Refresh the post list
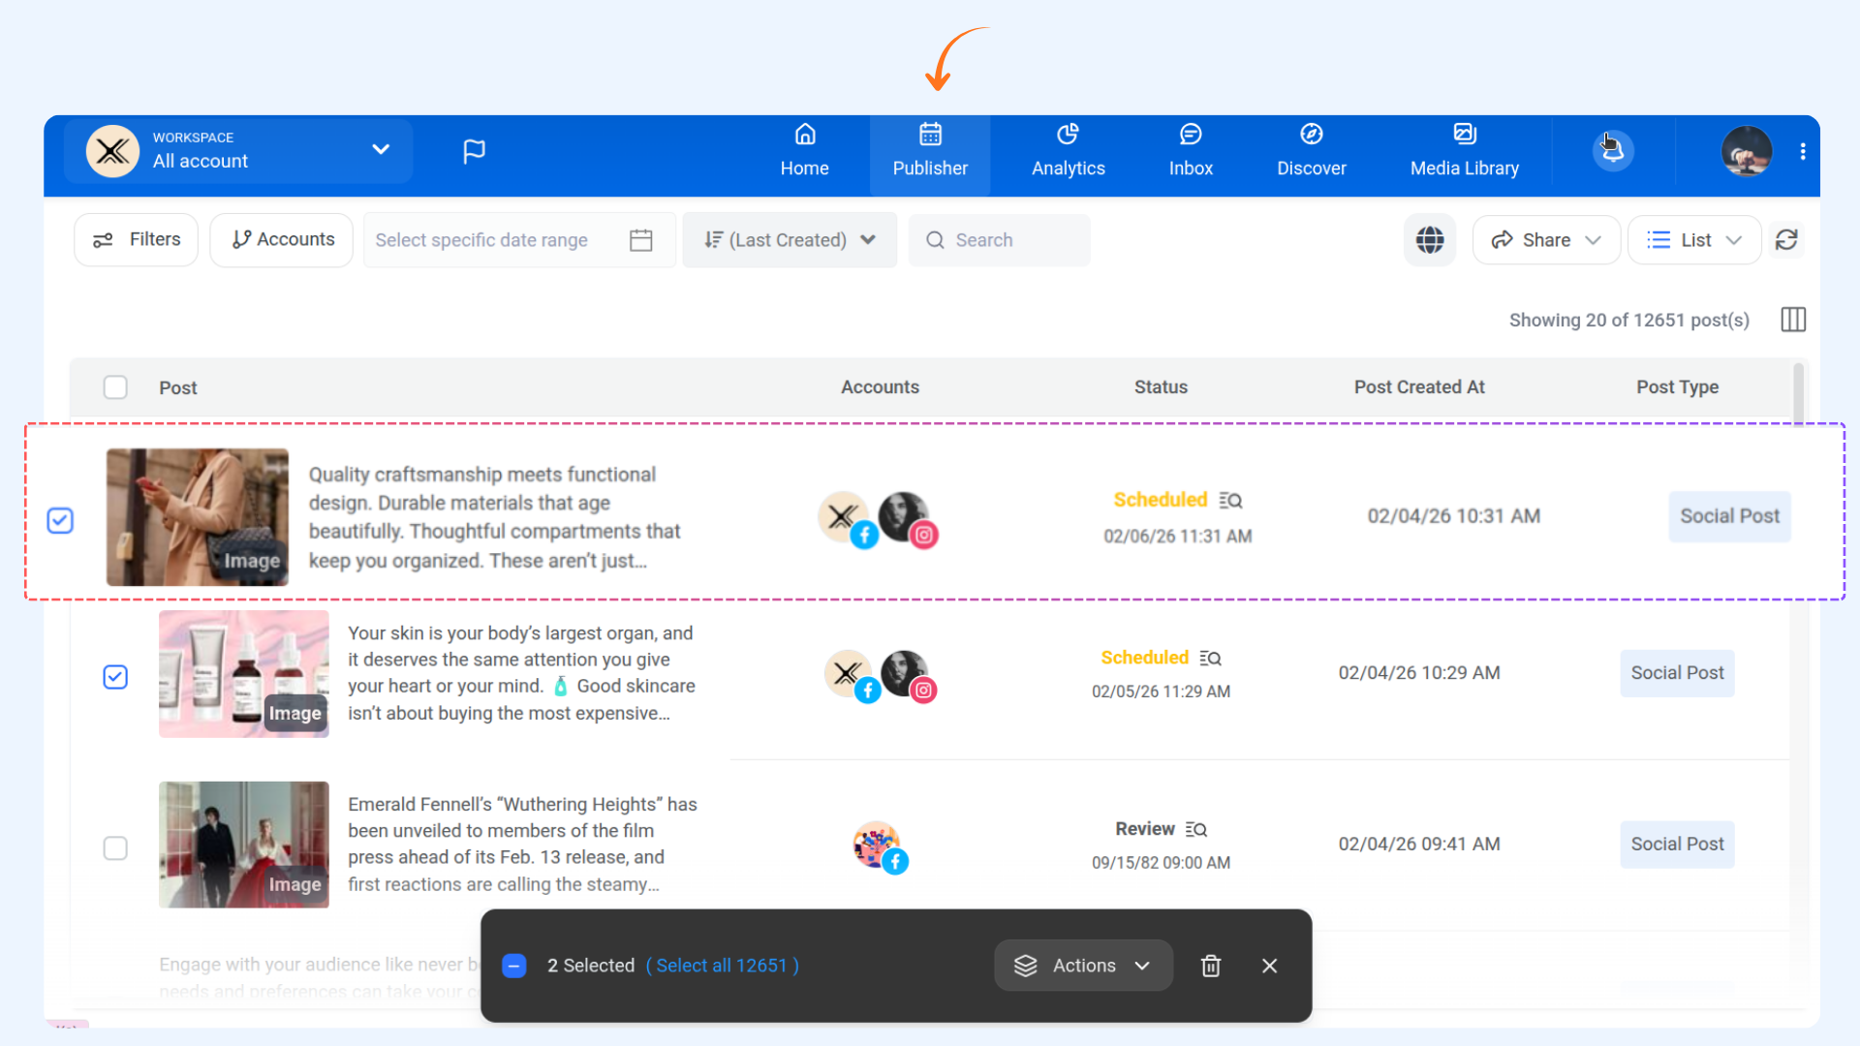This screenshot has width=1860, height=1046. click(x=1786, y=240)
